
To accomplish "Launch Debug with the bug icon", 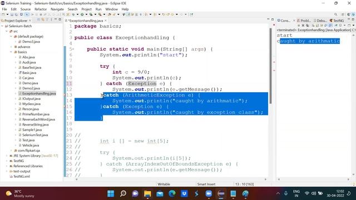I will pyautogui.click(x=73, y=14).
